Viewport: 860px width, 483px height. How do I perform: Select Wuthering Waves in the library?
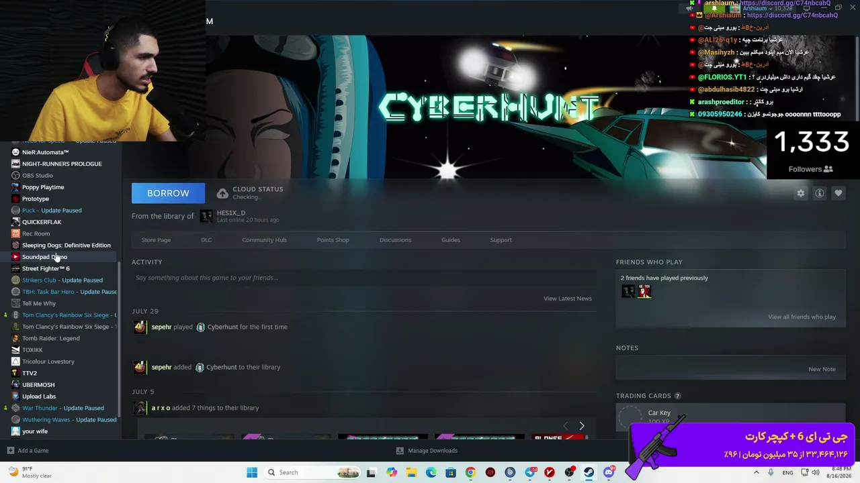click(69, 420)
